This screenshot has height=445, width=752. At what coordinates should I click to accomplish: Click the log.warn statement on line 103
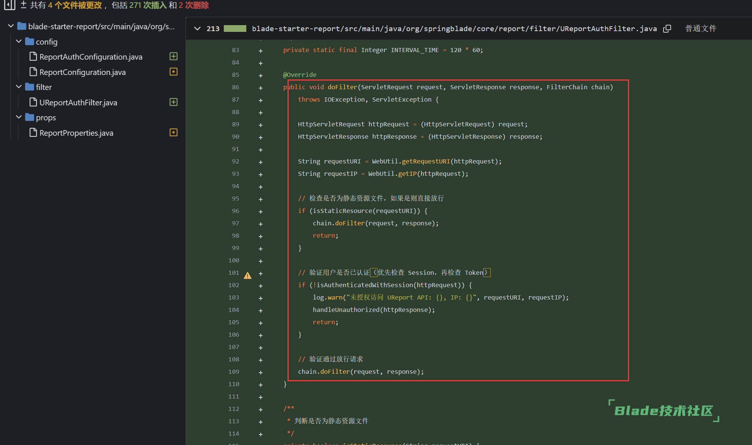(x=440, y=297)
